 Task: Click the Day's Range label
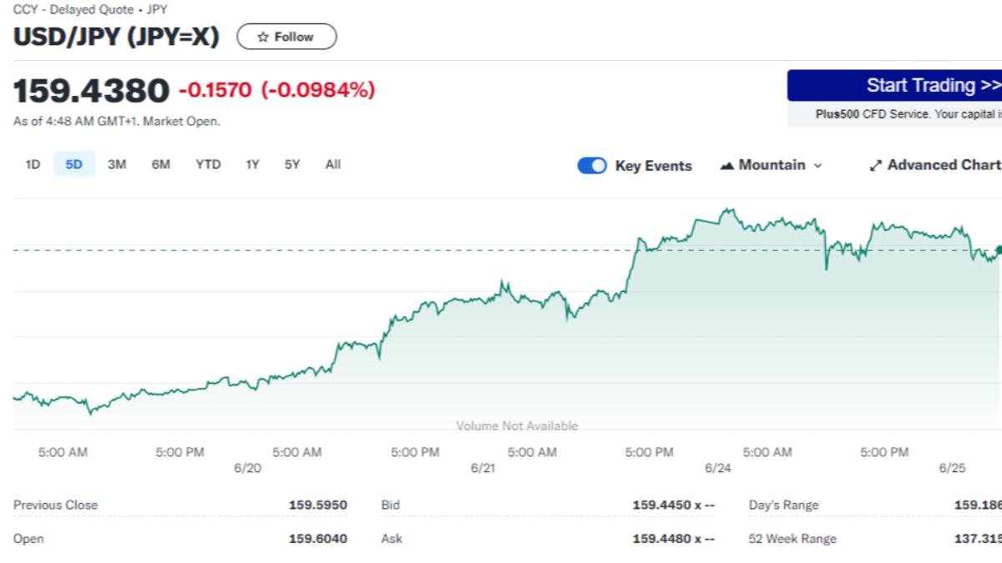(783, 505)
